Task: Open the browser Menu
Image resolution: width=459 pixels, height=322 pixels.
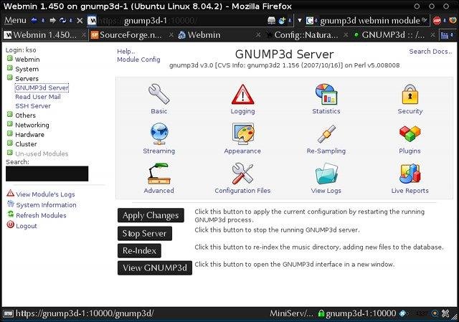Action: (x=15, y=20)
